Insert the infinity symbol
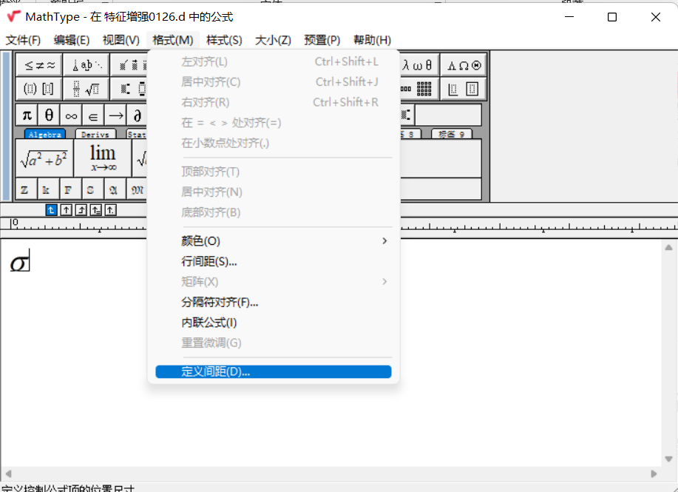Image resolution: width=678 pixels, height=492 pixels. pos(71,115)
